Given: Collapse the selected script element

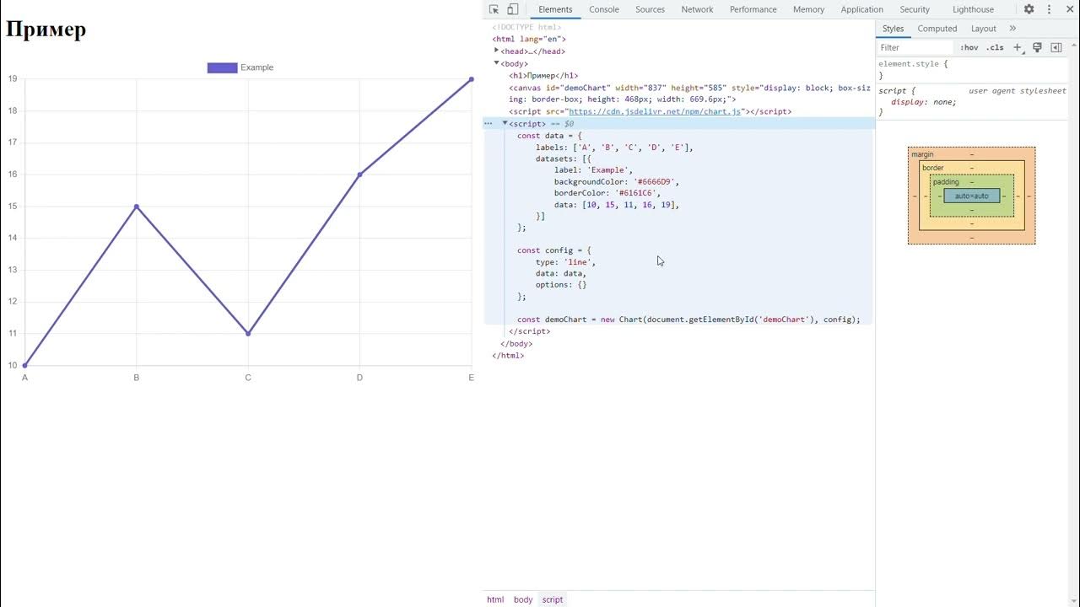Looking at the screenshot, I should coord(505,123).
